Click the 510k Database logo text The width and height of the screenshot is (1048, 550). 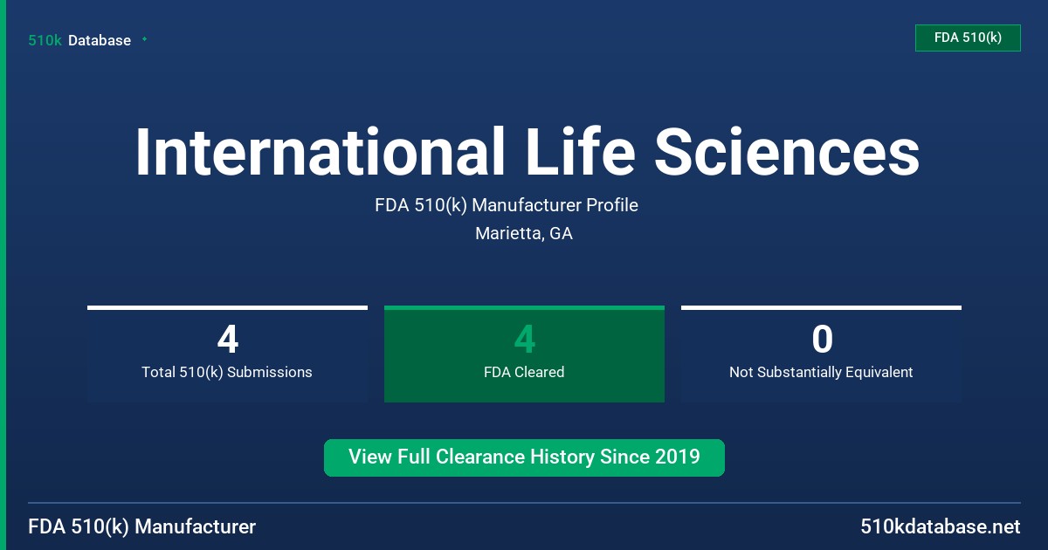point(79,40)
